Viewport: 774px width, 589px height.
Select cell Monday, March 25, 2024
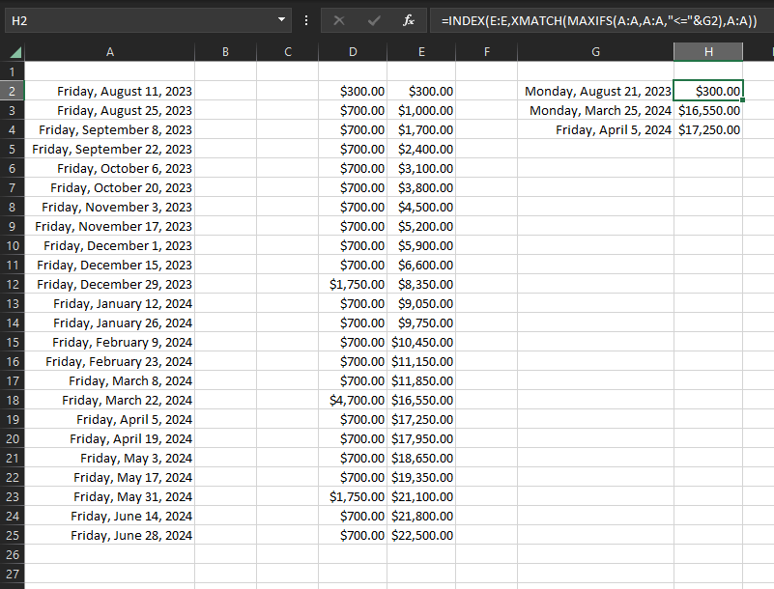coord(596,110)
